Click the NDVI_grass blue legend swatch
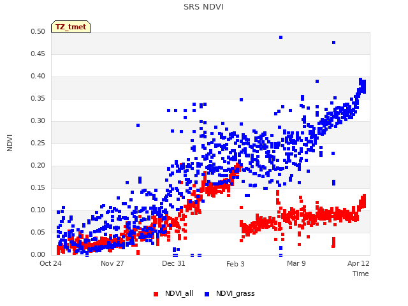Image resolution: width=408 pixels, height=306 pixels. (207, 294)
